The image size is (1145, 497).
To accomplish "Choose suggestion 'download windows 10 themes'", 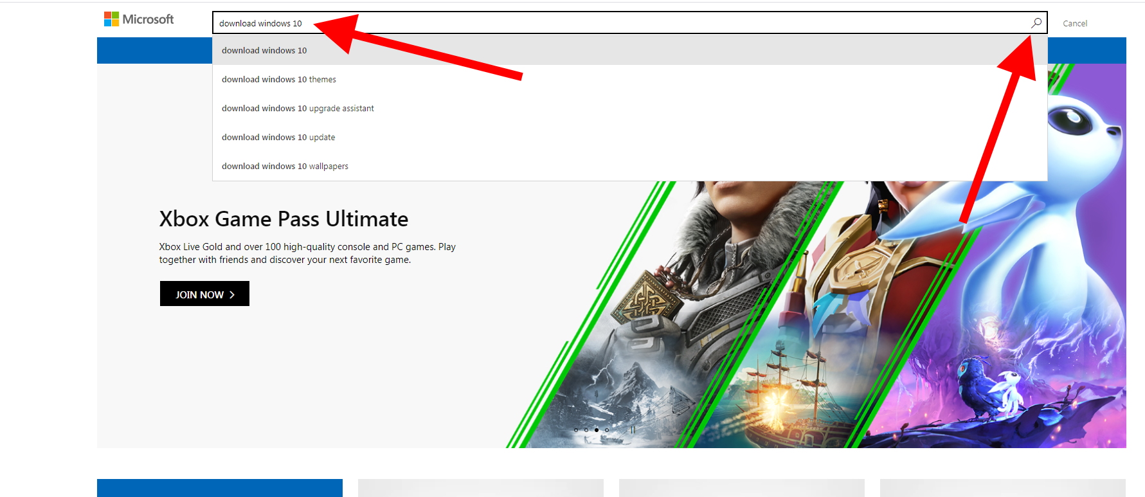I will point(630,79).
